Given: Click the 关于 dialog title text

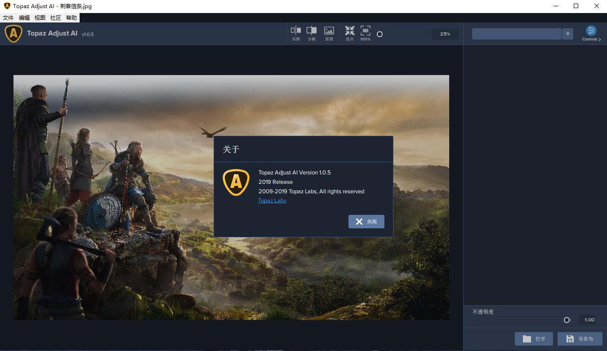Looking at the screenshot, I should (x=231, y=149).
